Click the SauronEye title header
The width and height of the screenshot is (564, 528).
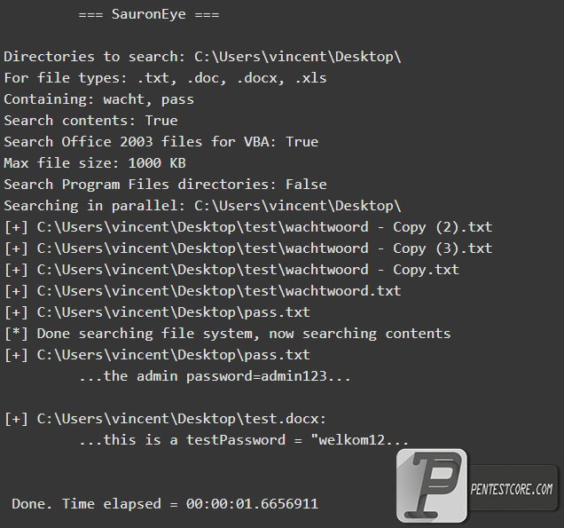(149, 14)
